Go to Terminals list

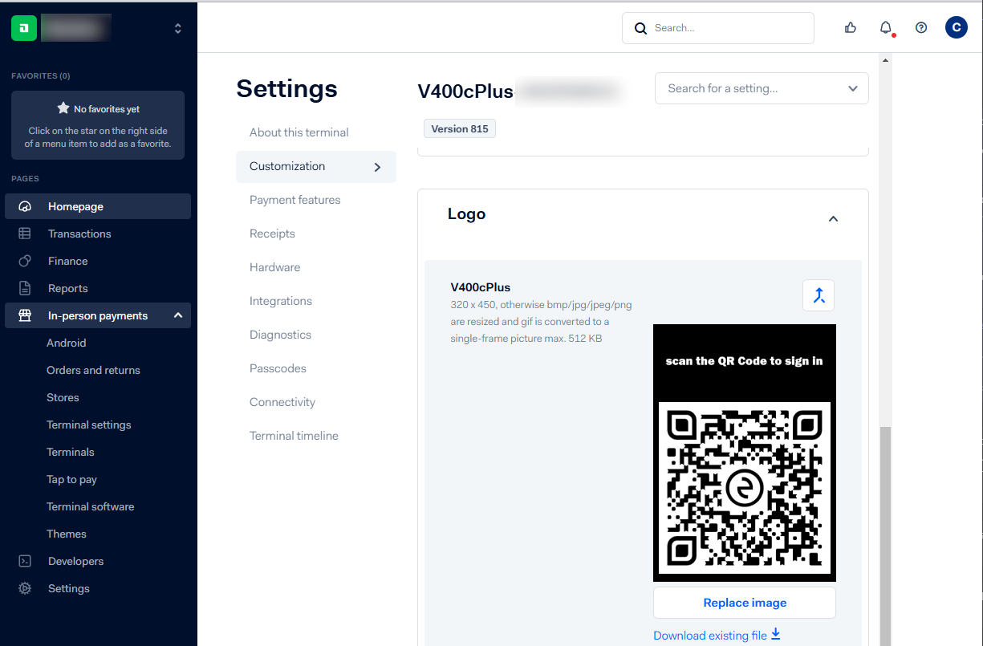(x=71, y=452)
